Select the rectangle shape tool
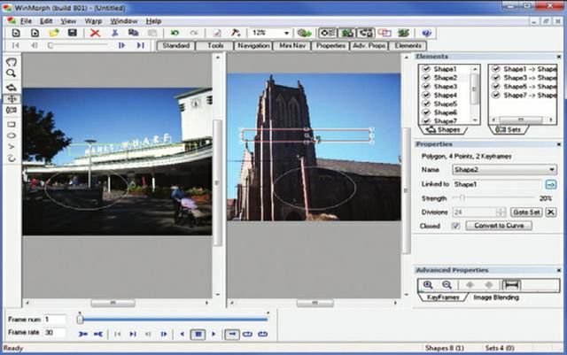This screenshot has height=355, width=567. point(12,123)
